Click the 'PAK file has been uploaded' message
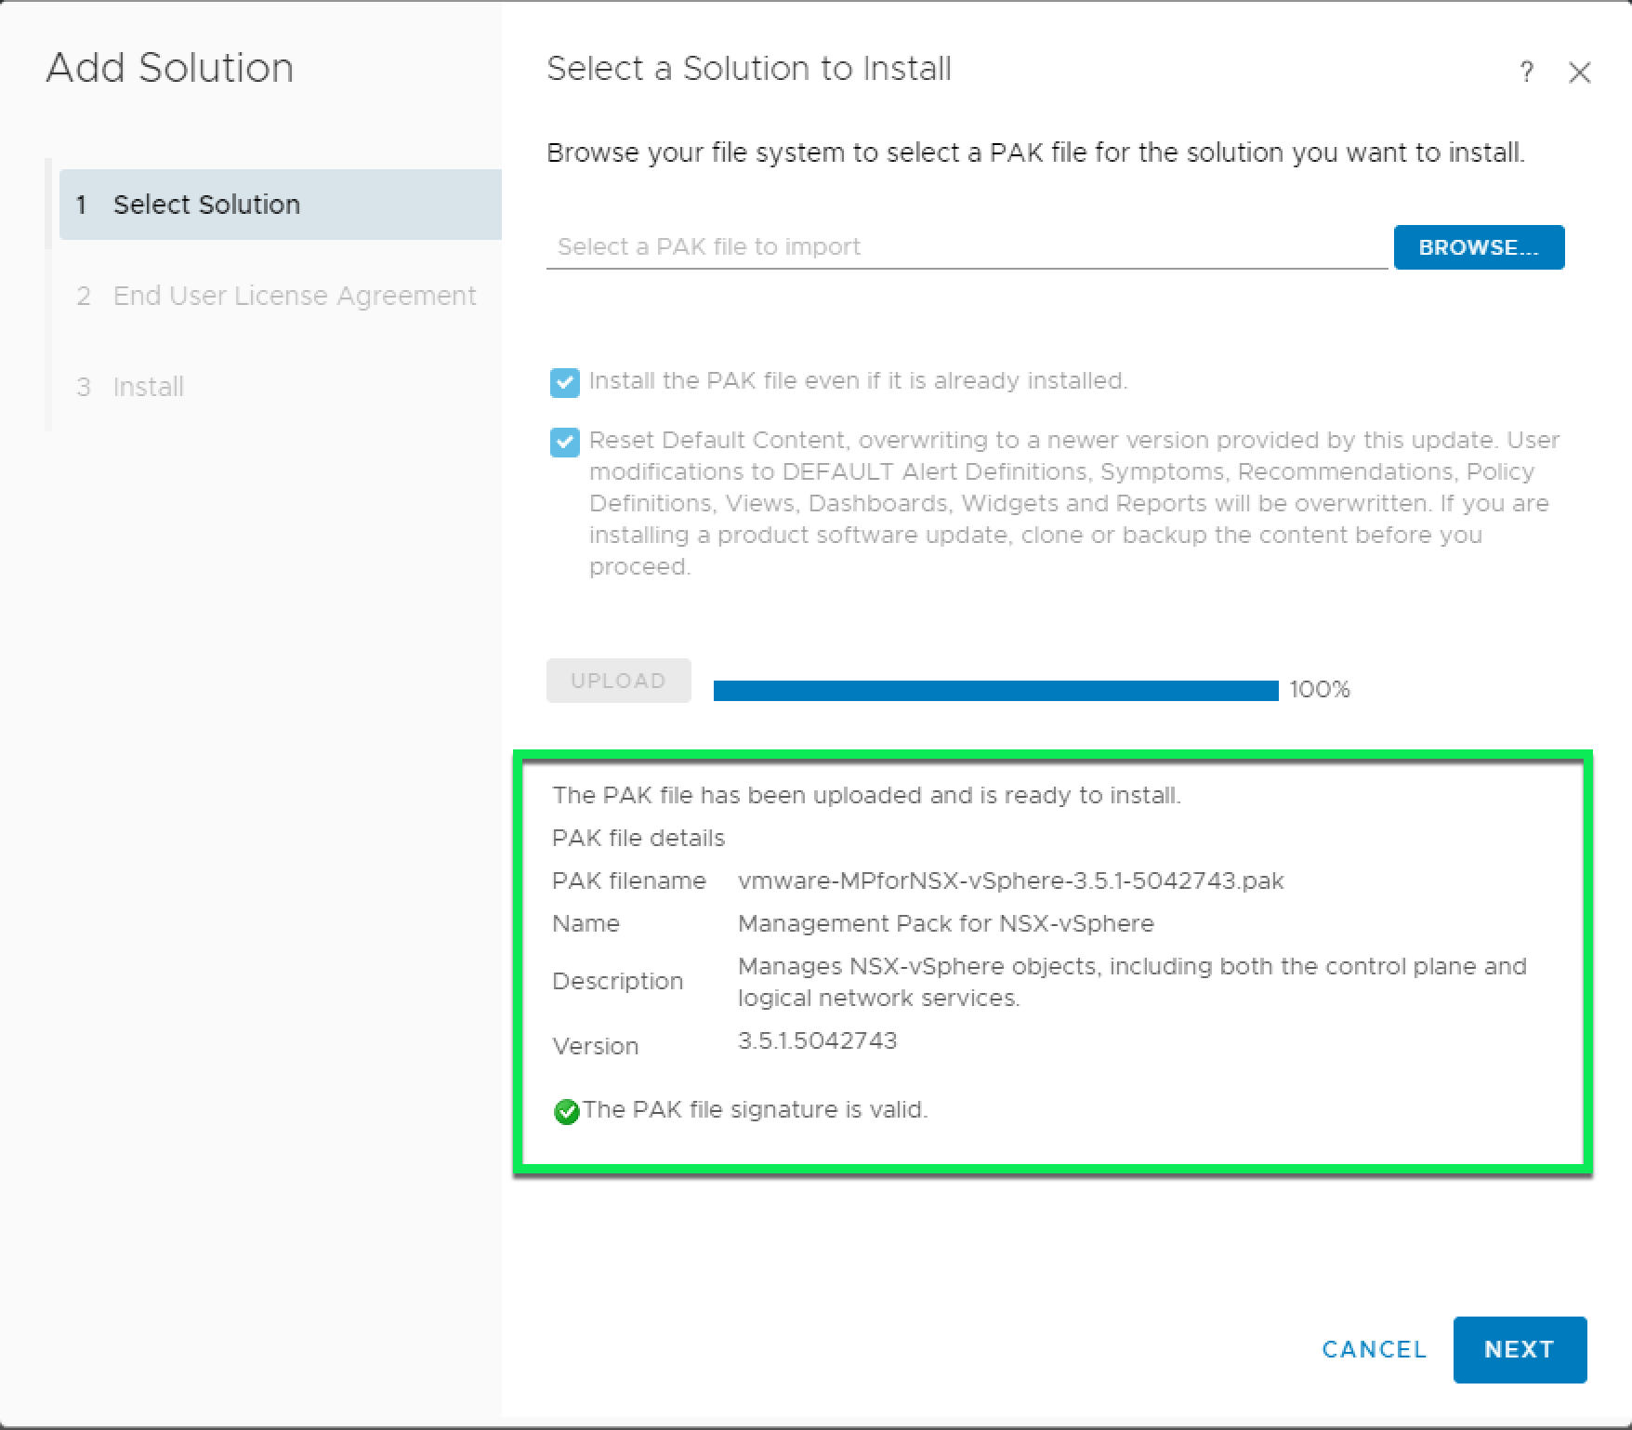This screenshot has width=1632, height=1430. pyautogui.click(x=865, y=795)
